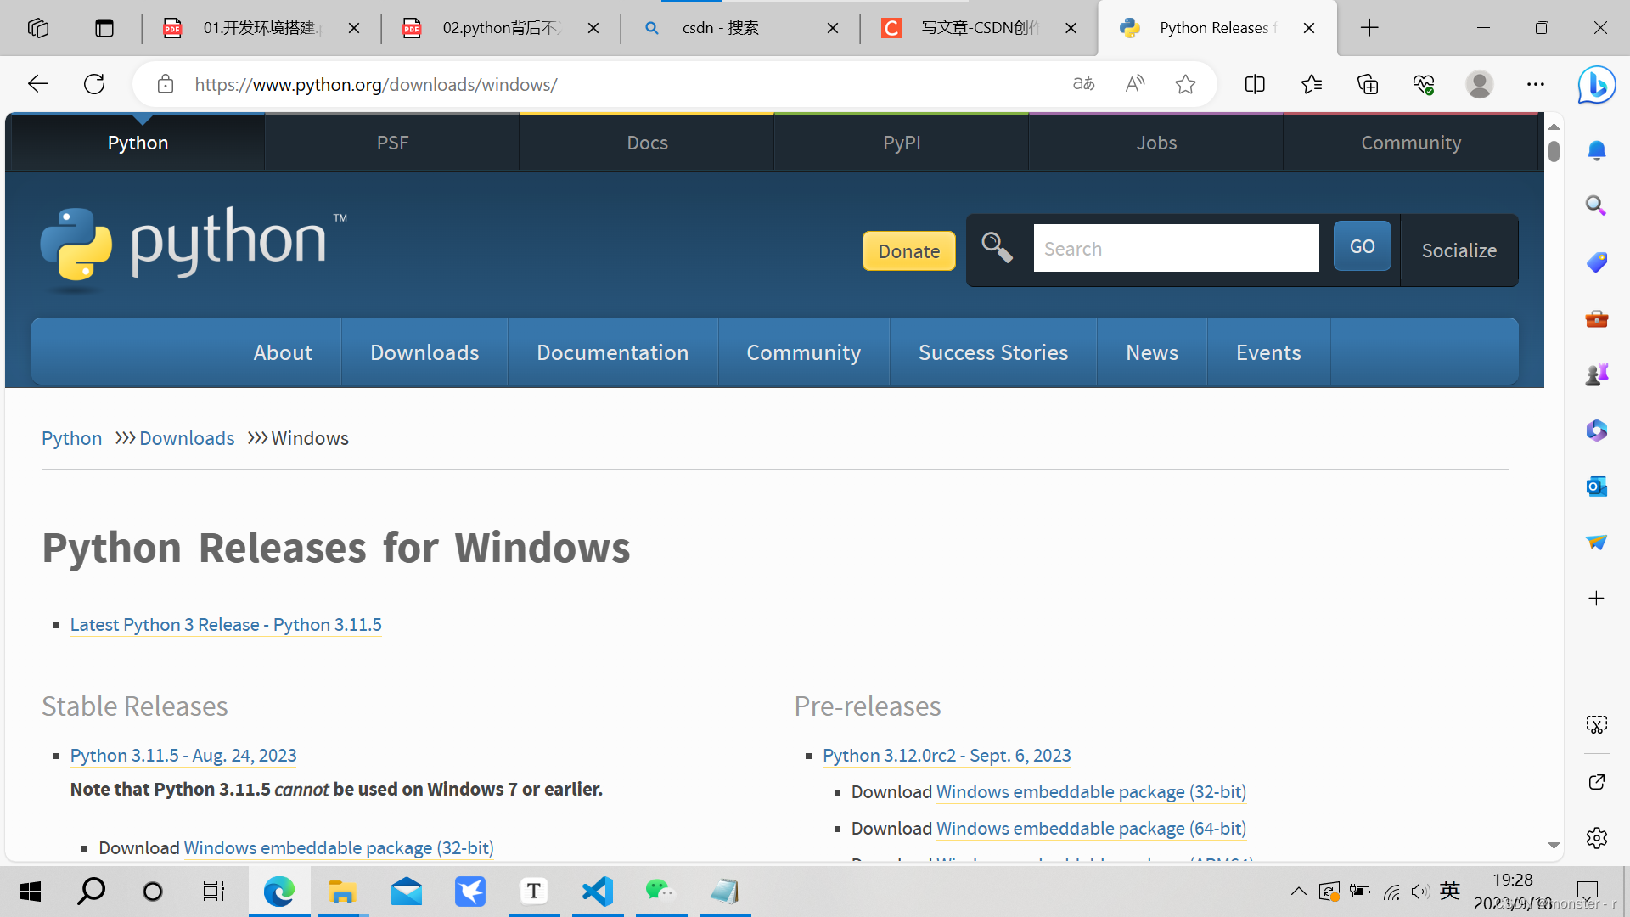Open Visual Studio Code from taskbar
This screenshot has width=1630, height=917.
click(x=598, y=891)
